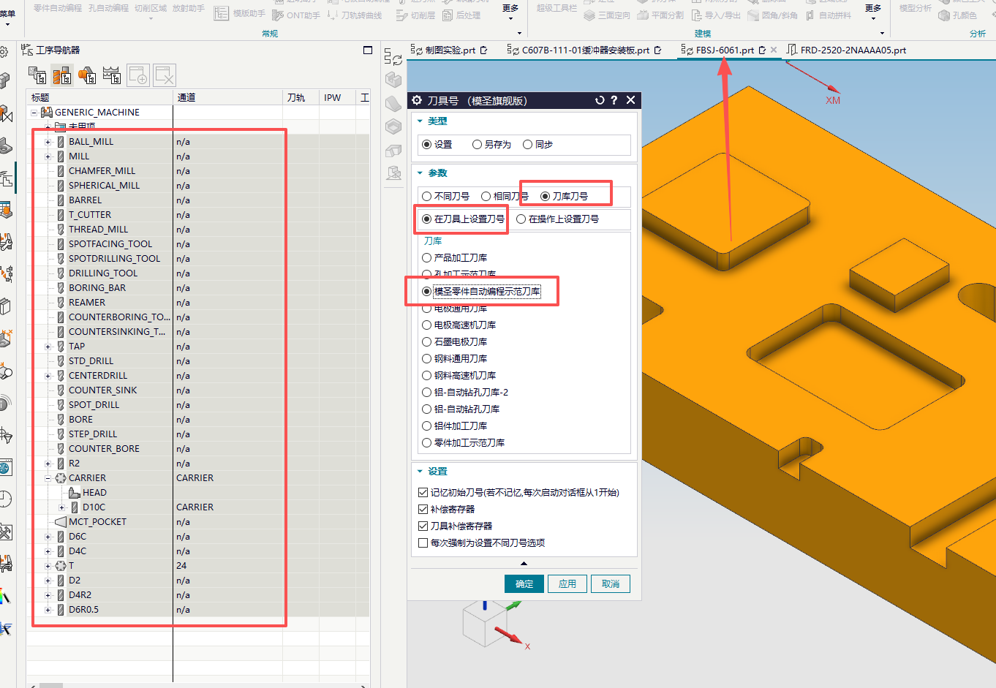Open the 菜单 menu
The height and width of the screenshot is (688, 996).
tap(7, 18)
